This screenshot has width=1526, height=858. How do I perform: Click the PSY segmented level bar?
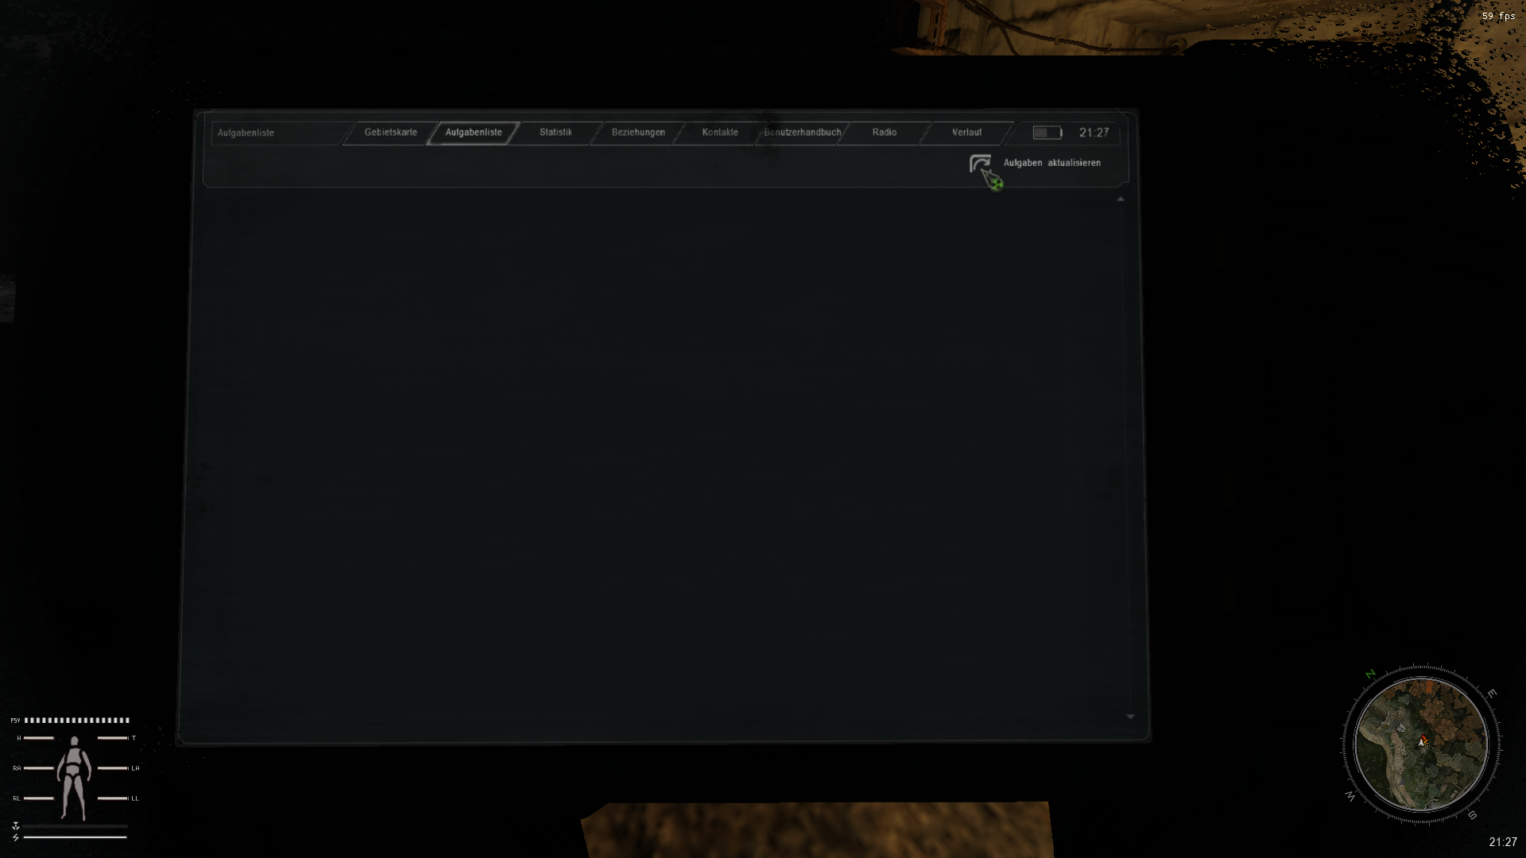[x=76, y=721]
